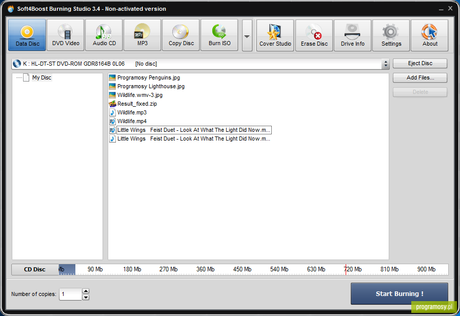This screenshot has width=460, height=316.
Task: Choose the Copy Disc tool
Action: point(181,35)
